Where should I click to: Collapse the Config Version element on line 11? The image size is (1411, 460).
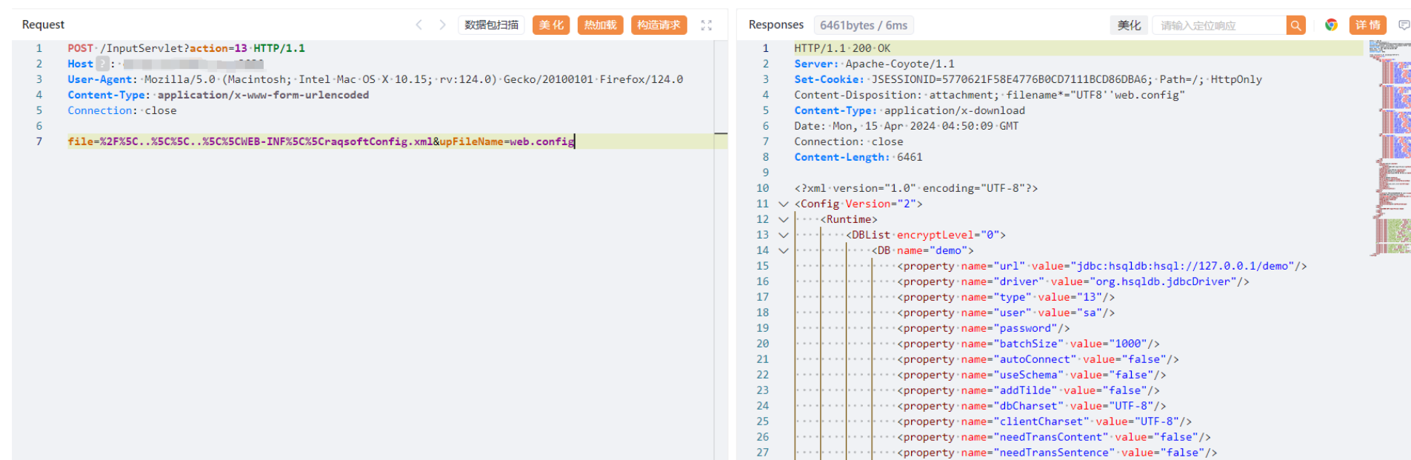[783, 204]
